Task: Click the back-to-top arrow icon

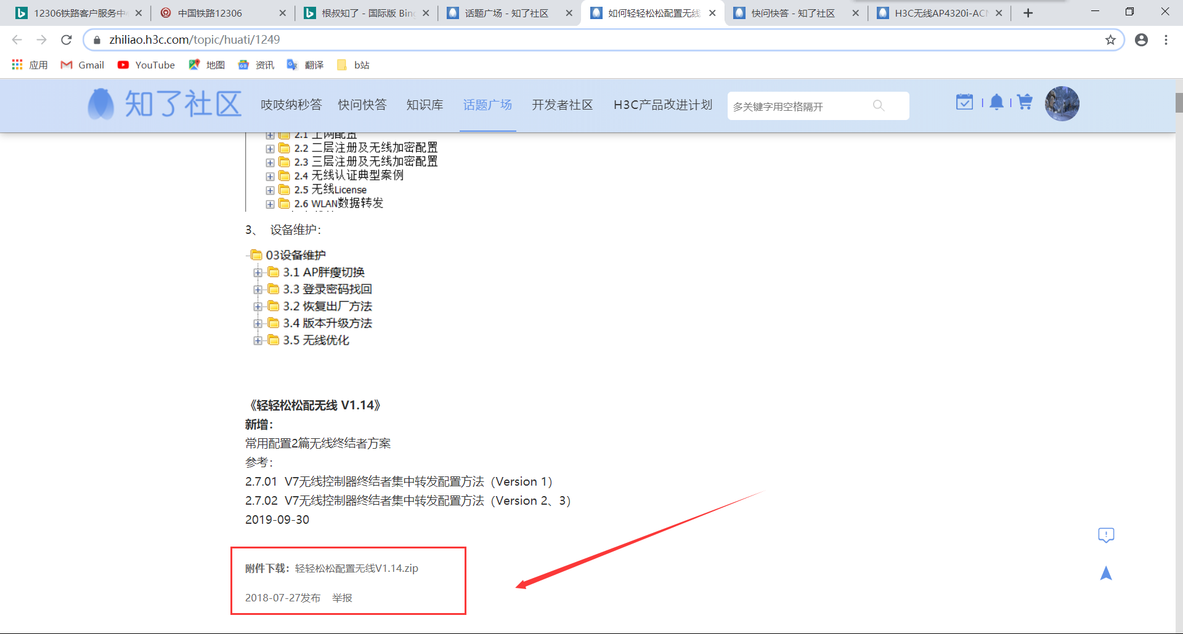Action: point(1106,573)
